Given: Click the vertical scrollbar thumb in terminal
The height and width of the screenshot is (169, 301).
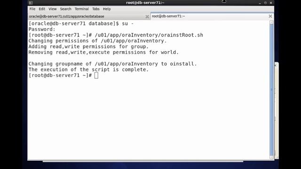Looking at the screenshot, I should pyautogui.click(x=271, y=90).
